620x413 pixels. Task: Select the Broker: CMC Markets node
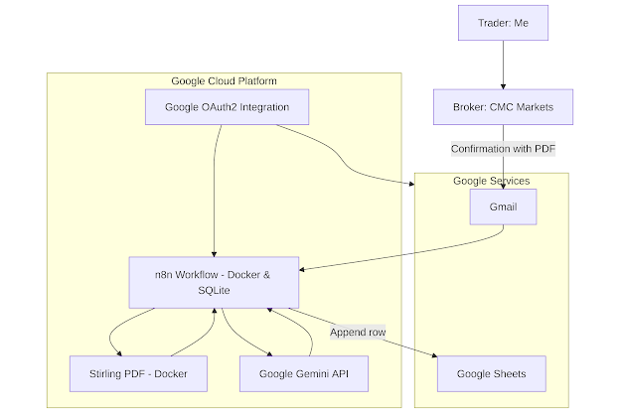tap(503, 107)
